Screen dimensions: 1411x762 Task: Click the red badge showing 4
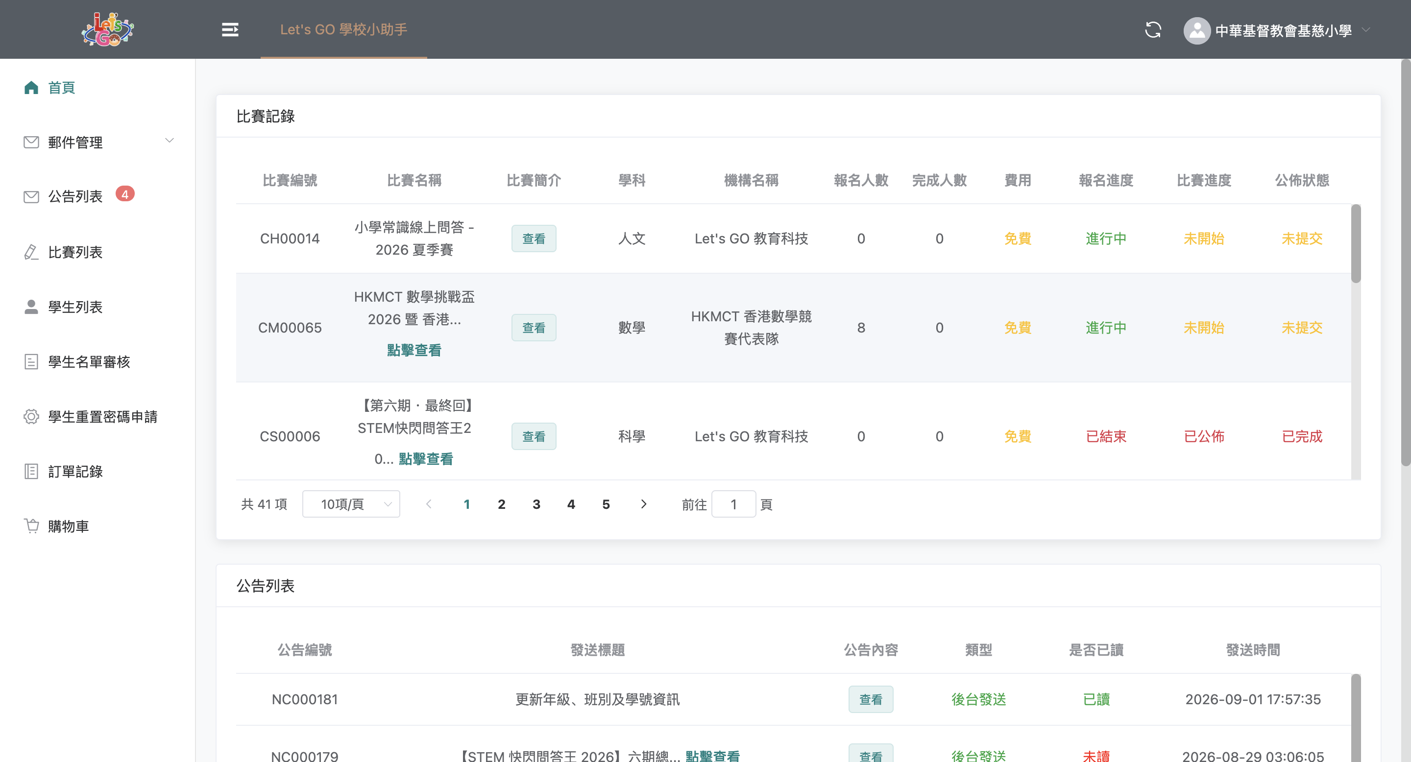pos(125,194)
